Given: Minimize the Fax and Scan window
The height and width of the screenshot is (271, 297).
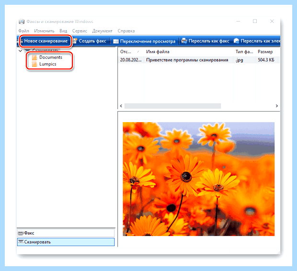Looking at the screenshot, I should tap(238, 22).
